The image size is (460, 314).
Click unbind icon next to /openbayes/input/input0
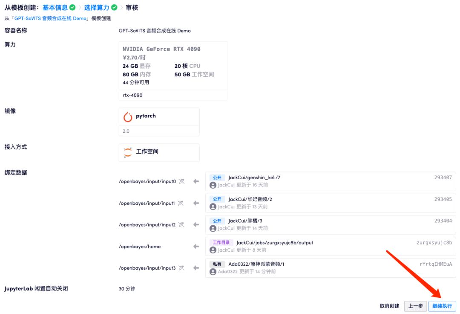pyautogui.click(x=181, y=181)
